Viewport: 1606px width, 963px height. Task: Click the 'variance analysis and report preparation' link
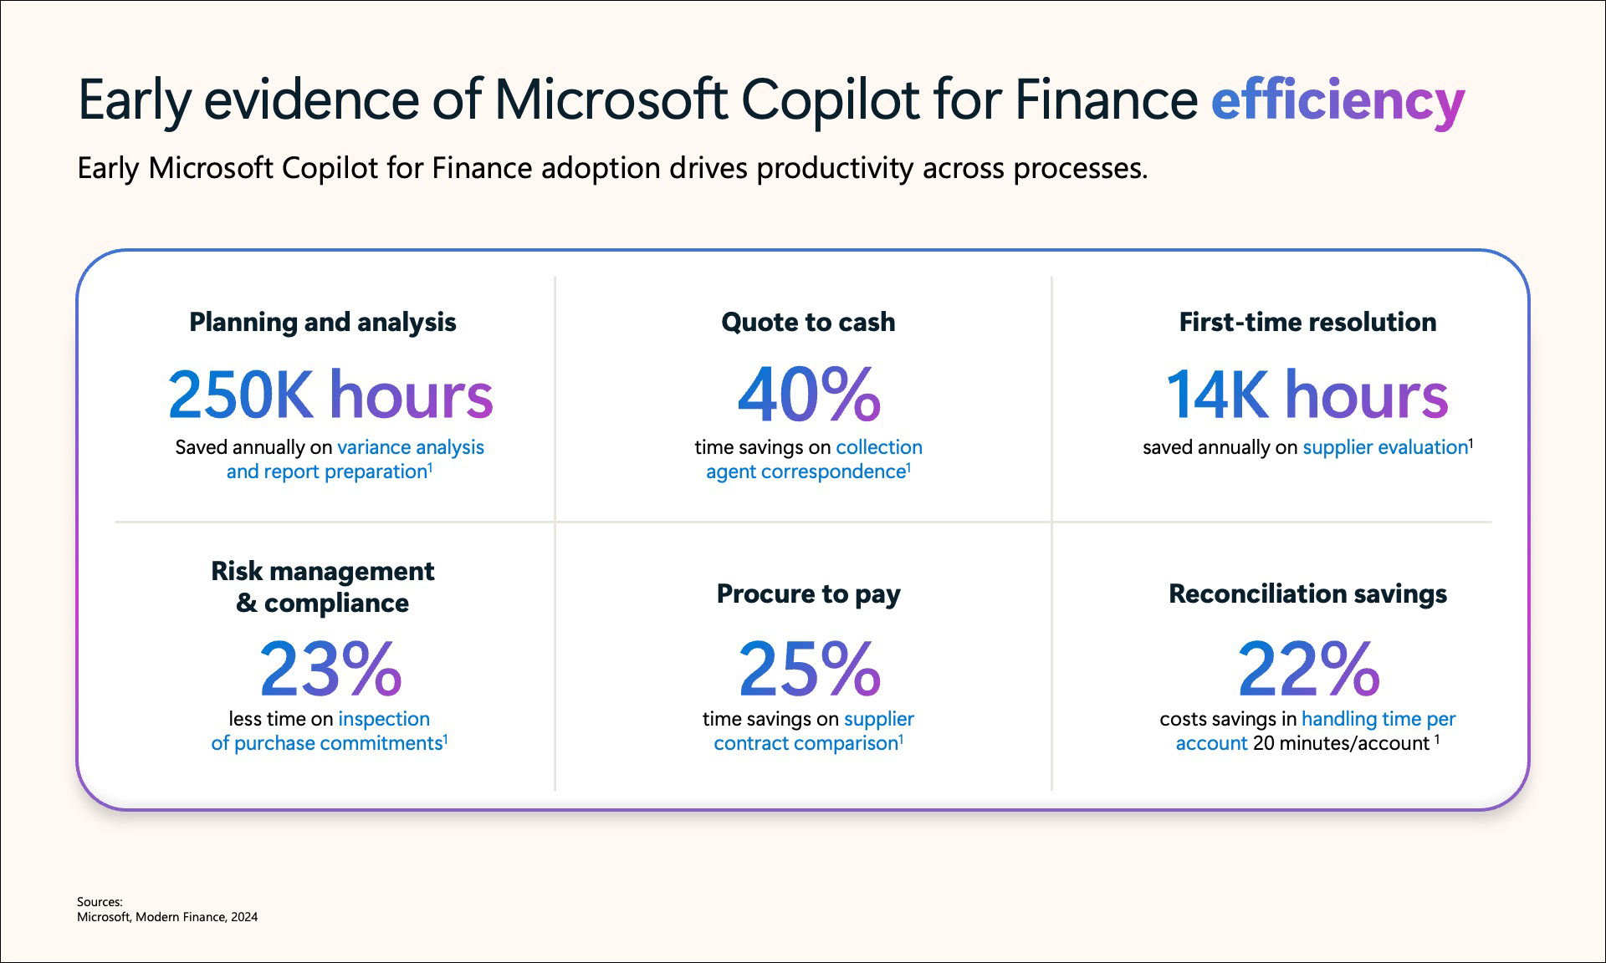click(355, 459)
